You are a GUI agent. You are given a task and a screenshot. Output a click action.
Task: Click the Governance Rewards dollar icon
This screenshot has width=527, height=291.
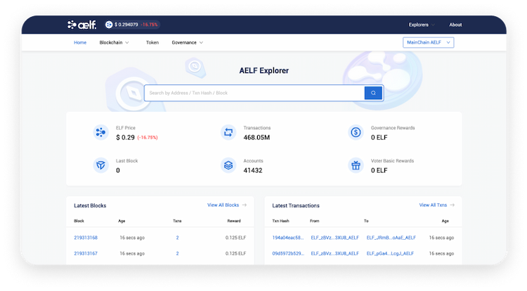click(x=356, y=132)
